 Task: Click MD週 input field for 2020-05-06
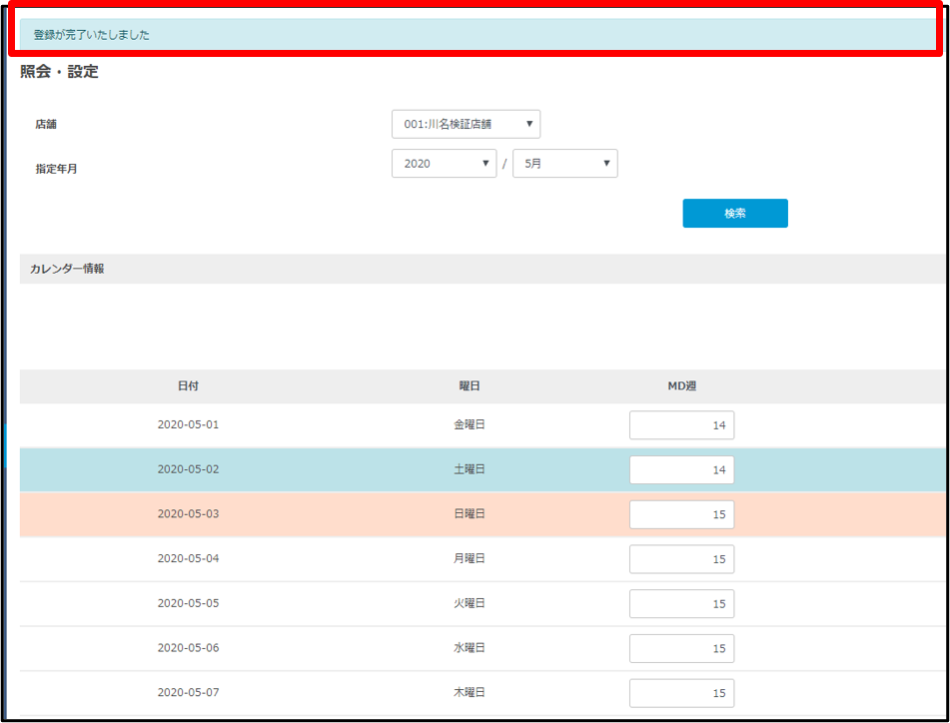681,648
